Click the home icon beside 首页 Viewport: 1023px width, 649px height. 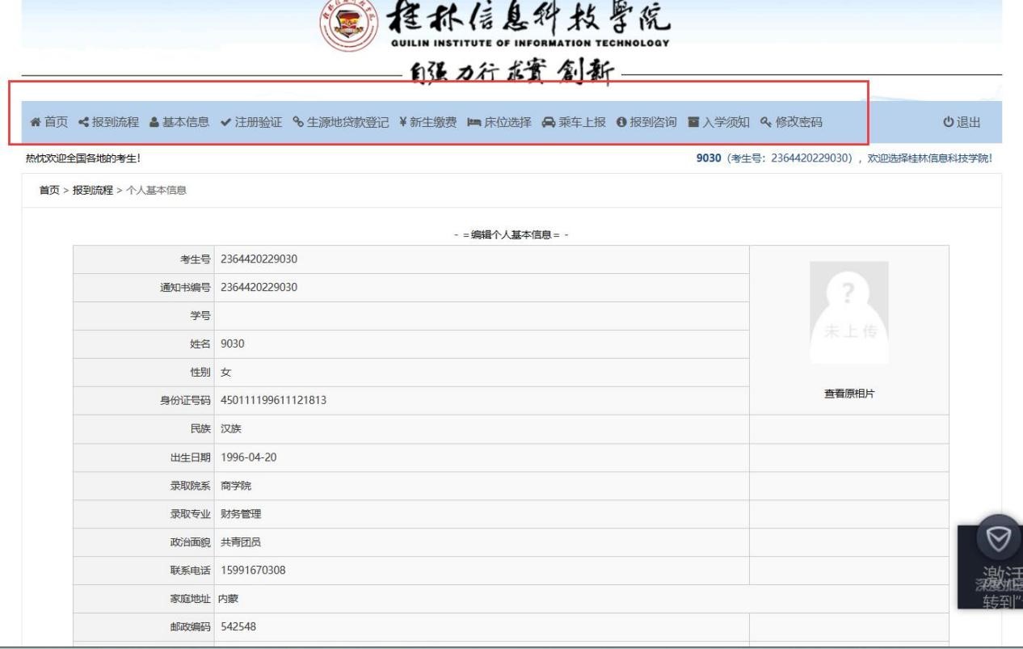36,122
